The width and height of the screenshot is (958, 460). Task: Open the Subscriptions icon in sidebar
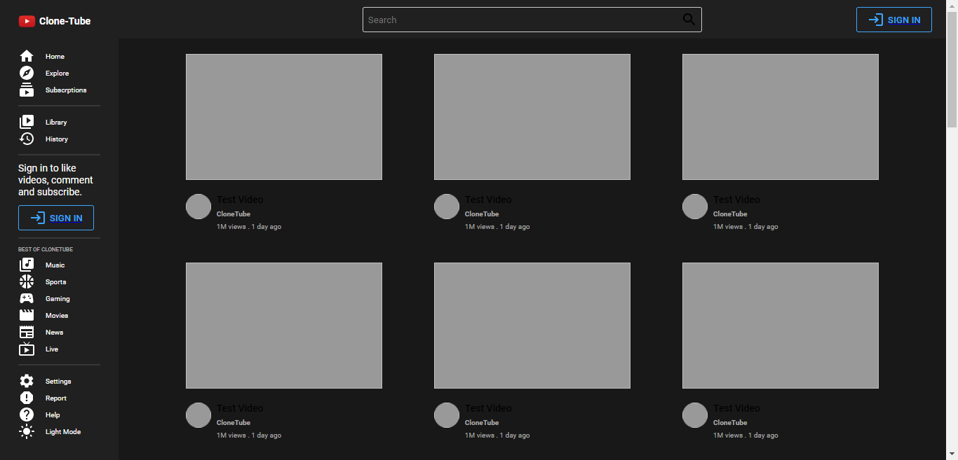tap(27, 90)
